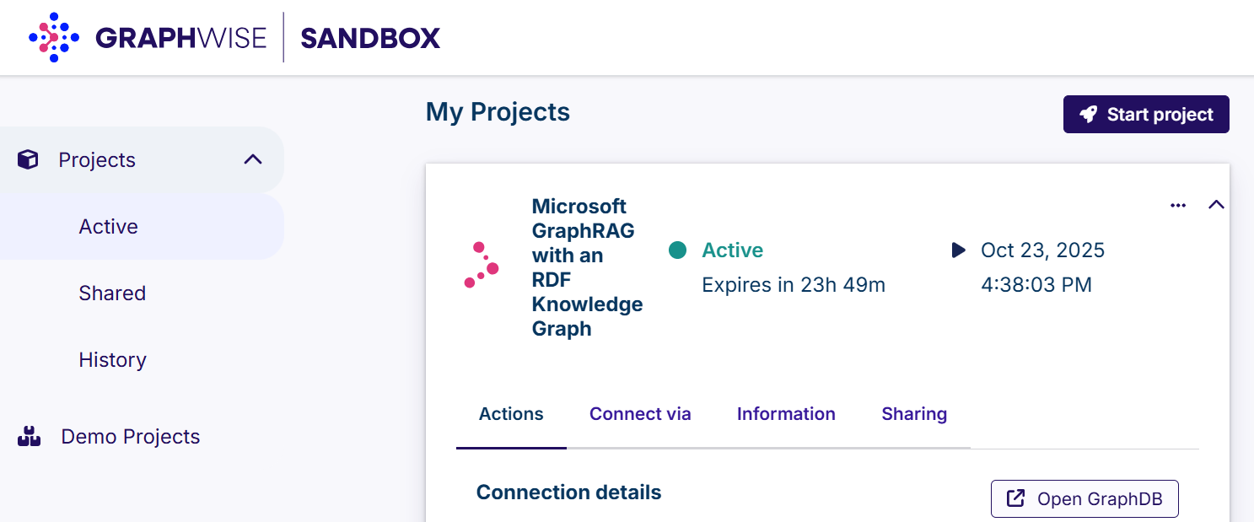1254x522 pixels.
Task: Click the Projects cube icon in sidebar
Action: coord(28,160)
